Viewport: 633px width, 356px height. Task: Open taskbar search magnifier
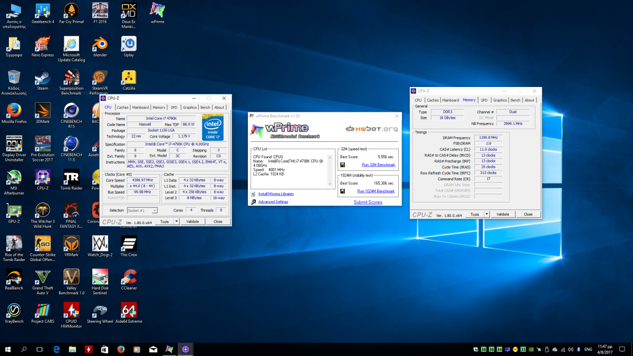coord(24,349)
